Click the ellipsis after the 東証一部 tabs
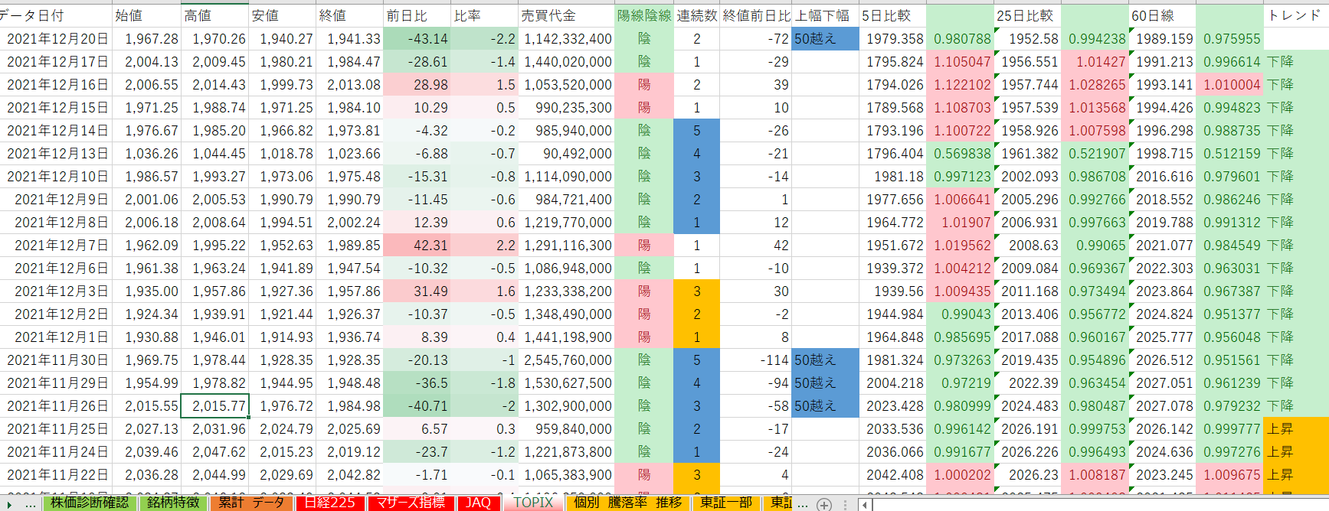Viewport: 1329px width, 511px height. (802, 504)
